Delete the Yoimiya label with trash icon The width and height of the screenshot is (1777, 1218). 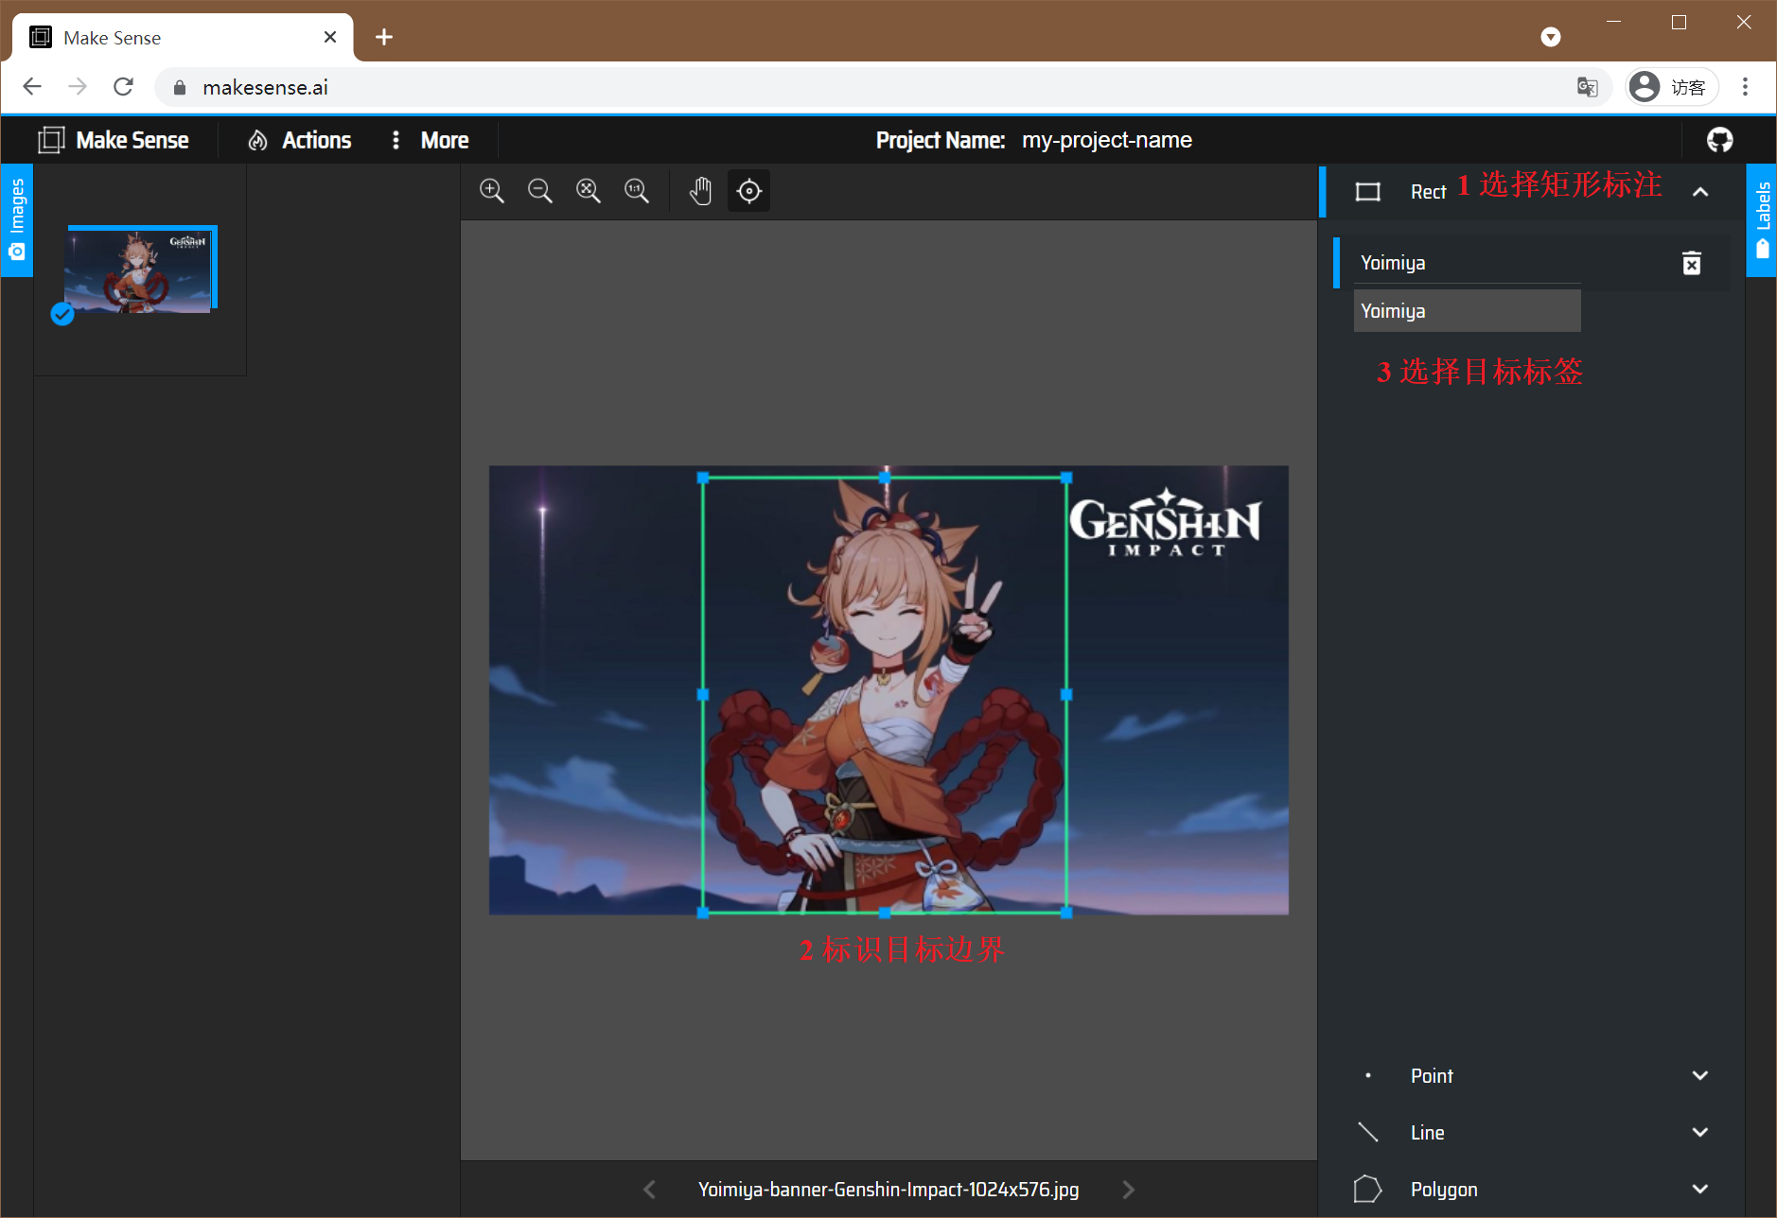[1692, 263]
